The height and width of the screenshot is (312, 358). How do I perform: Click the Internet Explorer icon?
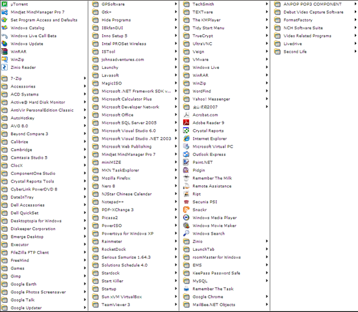coord(186,138)
